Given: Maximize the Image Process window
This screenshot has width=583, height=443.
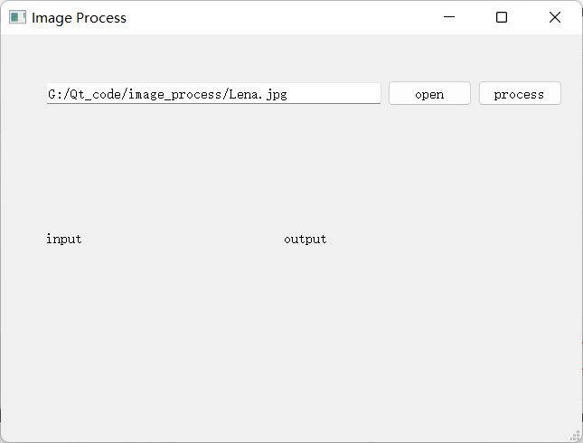Looking at the screenshot, I should pyautogui.click(x=502, y=17).
